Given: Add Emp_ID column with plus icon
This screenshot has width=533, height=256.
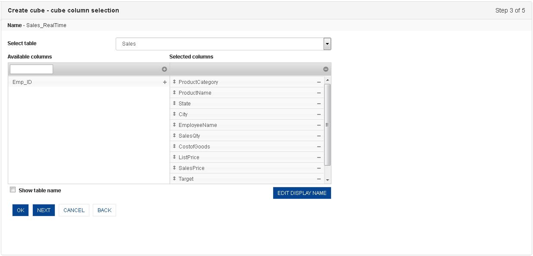Looking at the screenshot, I should coord(165,82).
